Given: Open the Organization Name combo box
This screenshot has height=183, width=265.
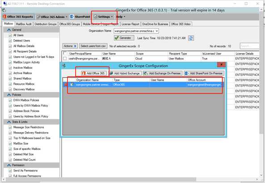Looking at the screenshot, I should click(x=136, y=31).
